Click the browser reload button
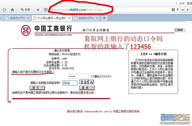Image resolution: width=192 pixels, height=126 pixels. 4,10
